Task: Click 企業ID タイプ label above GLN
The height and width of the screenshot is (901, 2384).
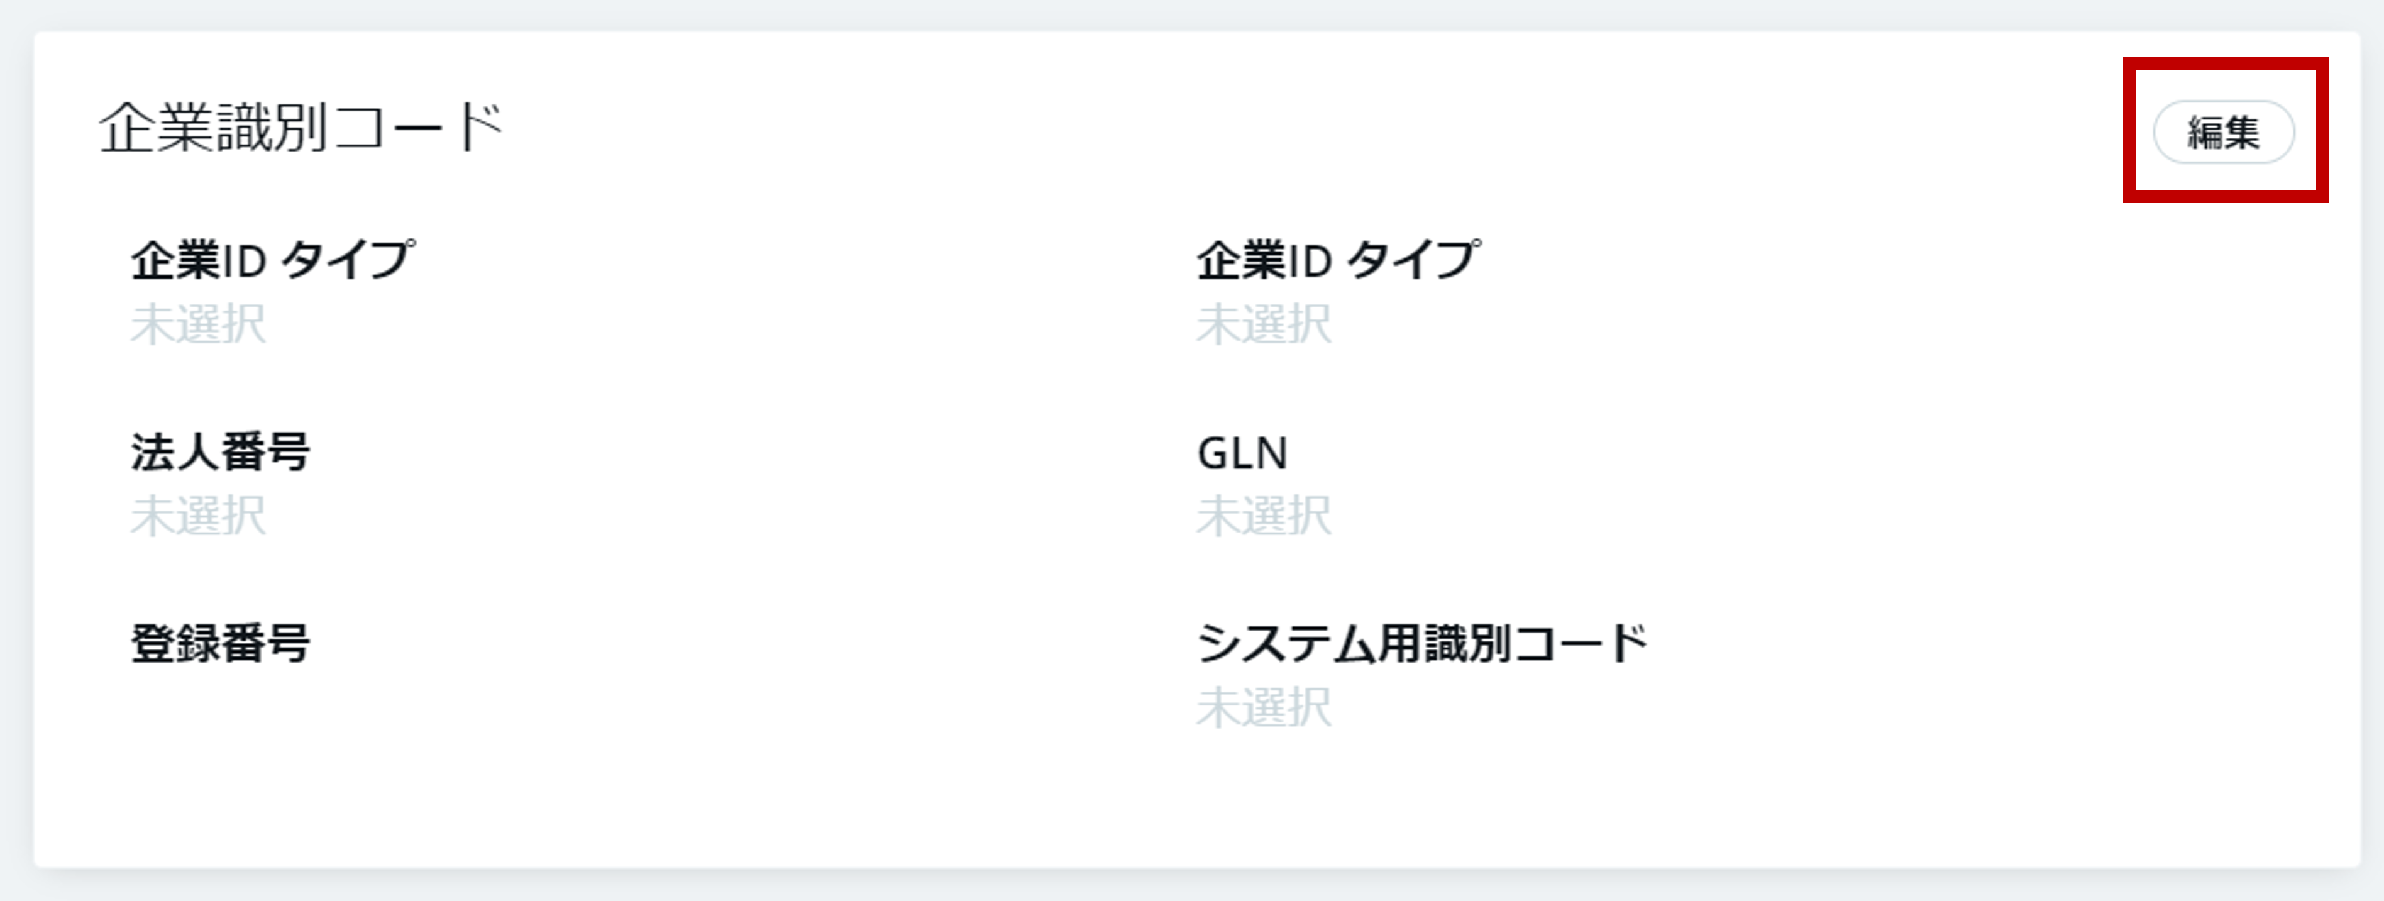Action: click(1337, 259)
